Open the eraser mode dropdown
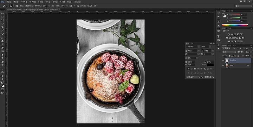 pos(29,6)
